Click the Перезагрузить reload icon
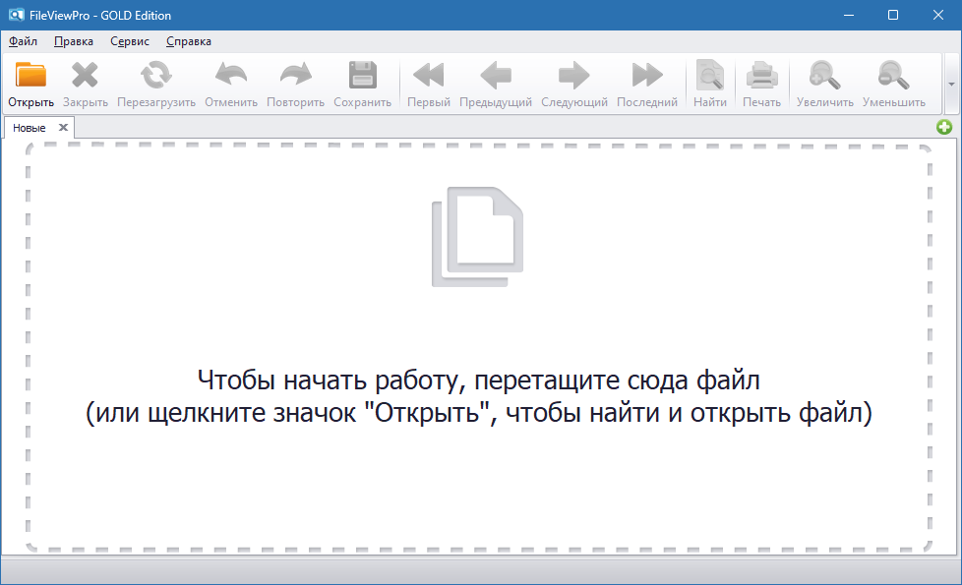Viewport: 962px width, 585px height. point(155,75)
